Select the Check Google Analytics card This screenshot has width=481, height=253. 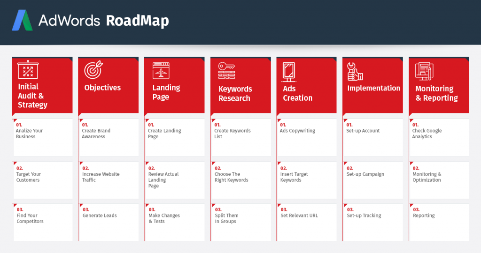tap(439, 138)
